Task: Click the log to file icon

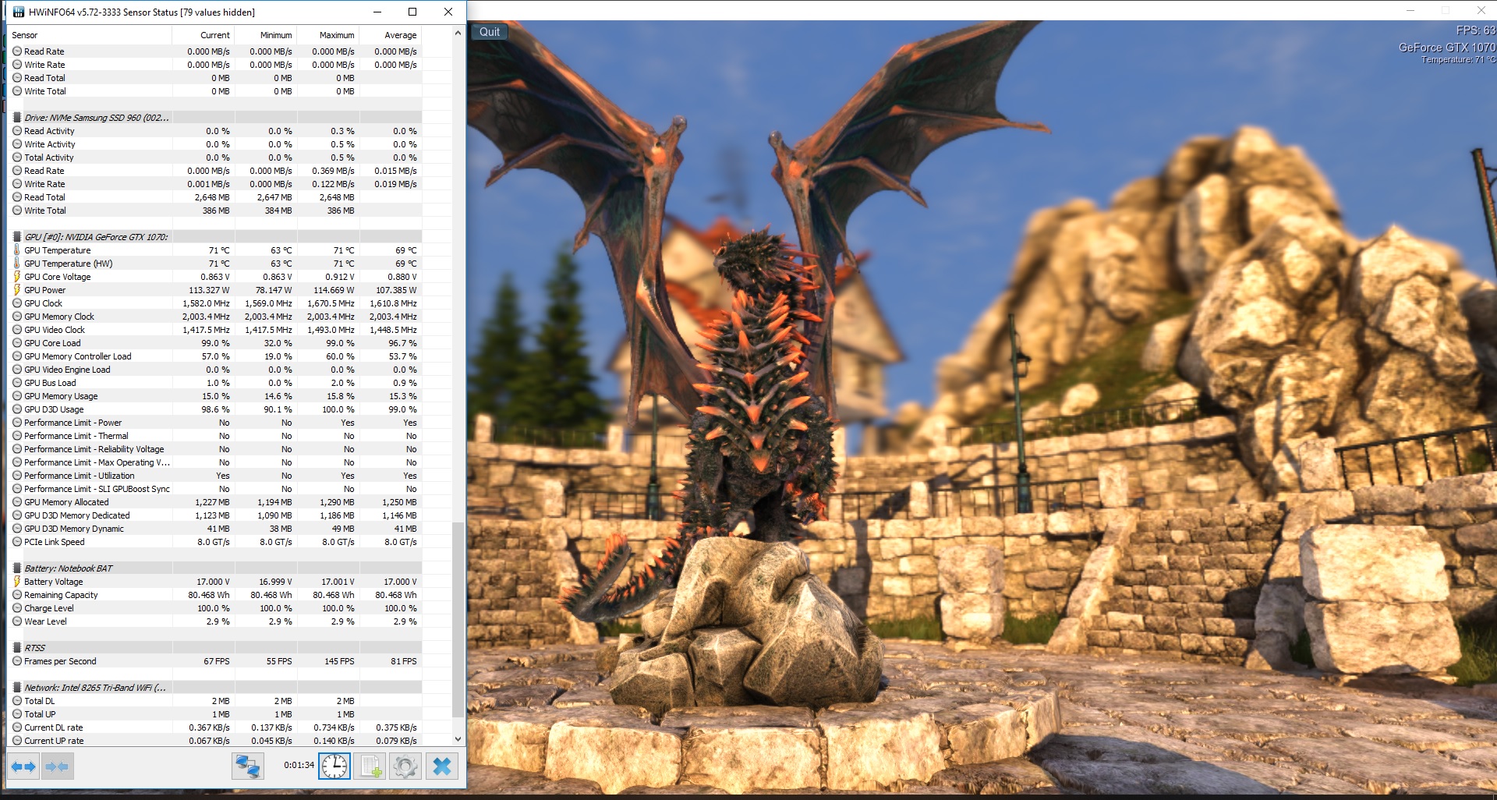Action: coord(370,766)
